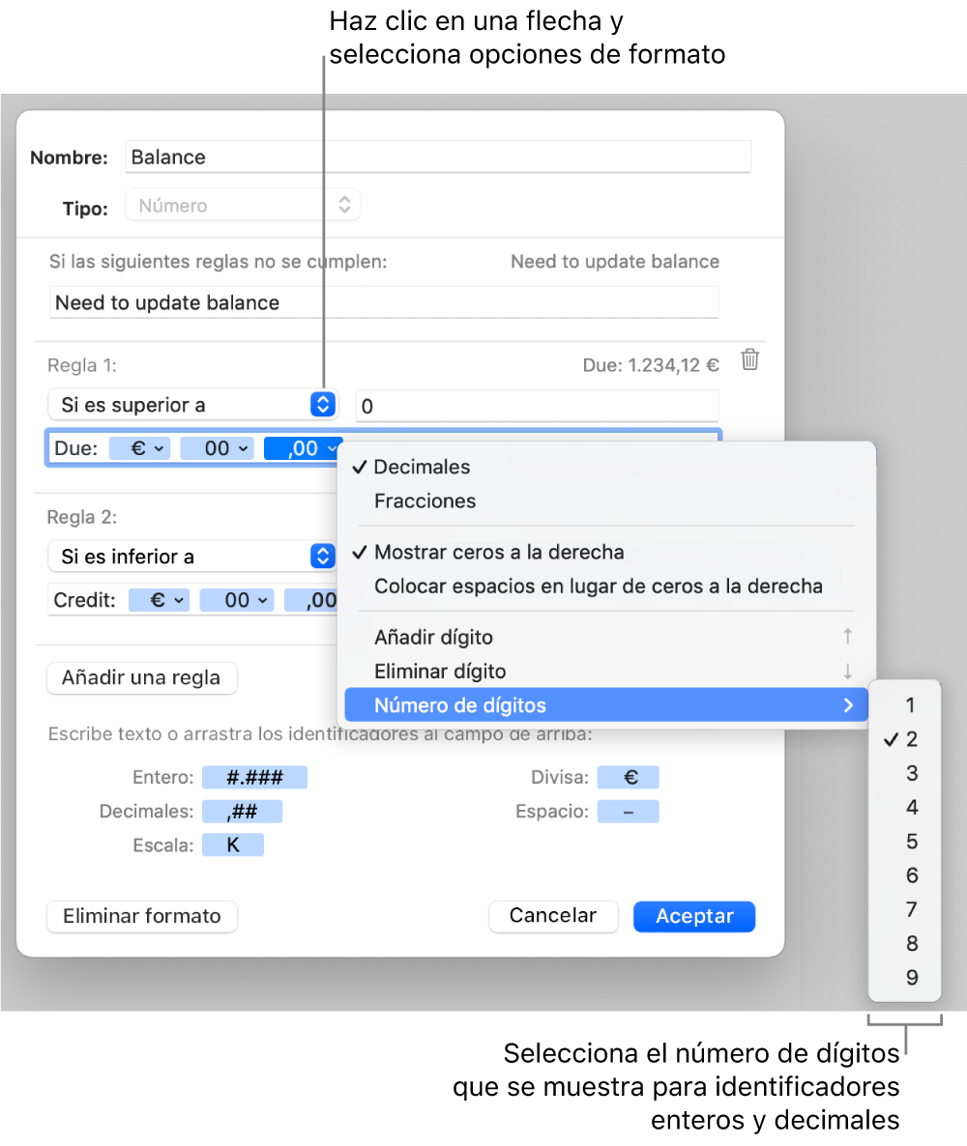The width and height of the screenshot is (967, 1146).
Task: Click the ,00 decimals token in Credit row
Action: pos(311,600)
